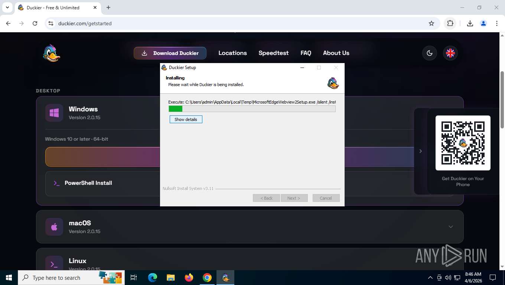Open Chrome downloads icon
Viewport: 505px width, 285px height.
point(470,23)
